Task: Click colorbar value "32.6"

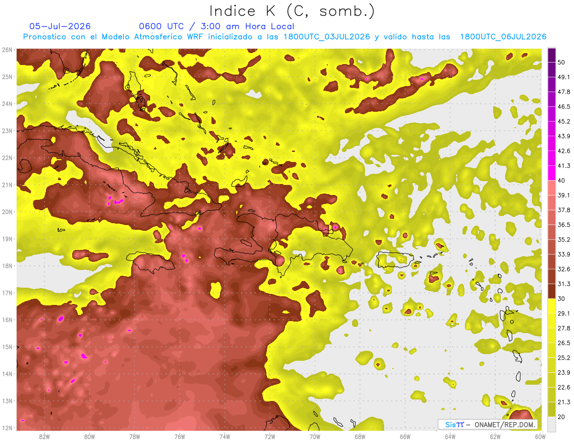Action: (564, 269)
